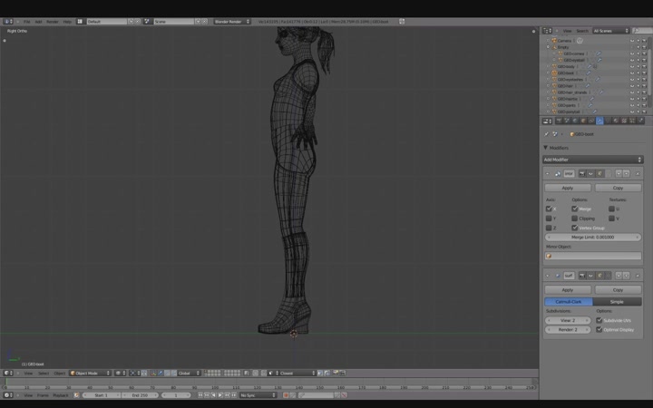653x408 pixels.
Task: Open the Blender Render engine dropdown
Action: click(x=232, y=21)
